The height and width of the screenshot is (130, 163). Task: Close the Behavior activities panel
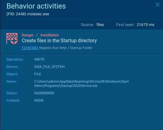[157, 5]
